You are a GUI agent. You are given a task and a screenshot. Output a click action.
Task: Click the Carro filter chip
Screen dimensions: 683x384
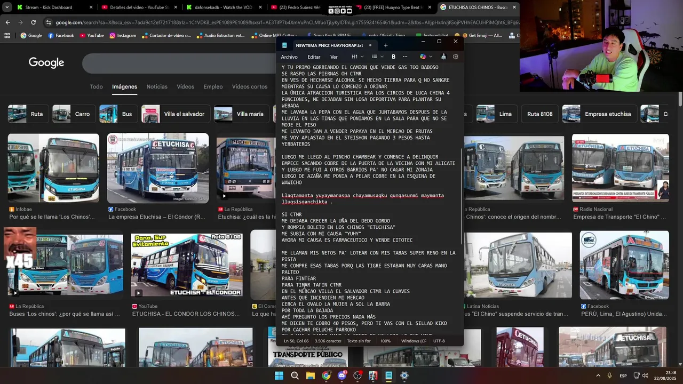point(74,114)
